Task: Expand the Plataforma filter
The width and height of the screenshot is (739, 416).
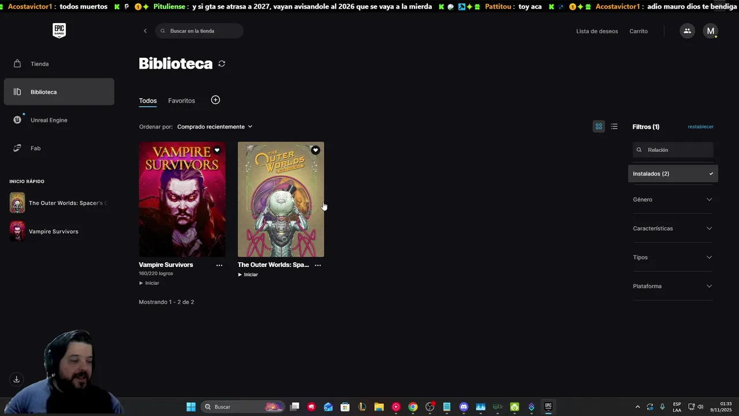Action: tap(673, 286)
